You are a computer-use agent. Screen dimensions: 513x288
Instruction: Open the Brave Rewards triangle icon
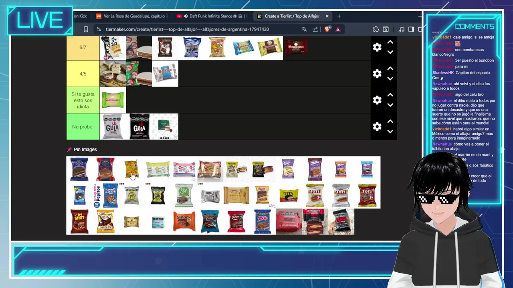[x=338, y=29]
